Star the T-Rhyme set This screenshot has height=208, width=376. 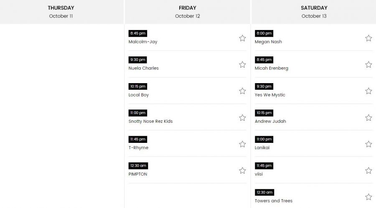tap(242, 144)
